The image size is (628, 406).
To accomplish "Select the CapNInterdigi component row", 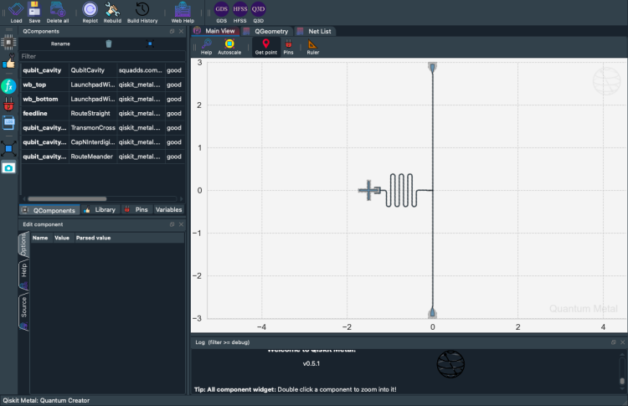I will coord(102,142).
